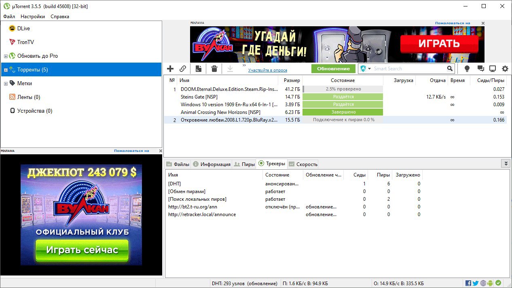Click the download arrow toolbar icon
512x288 pixels.
[x=230, y=69]
